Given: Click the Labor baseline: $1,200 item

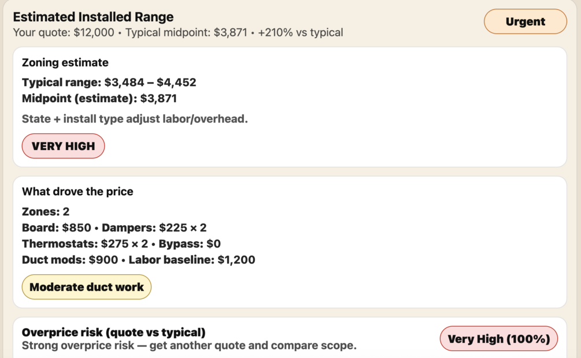Looking at the screenshot, I should coord(192,260).
